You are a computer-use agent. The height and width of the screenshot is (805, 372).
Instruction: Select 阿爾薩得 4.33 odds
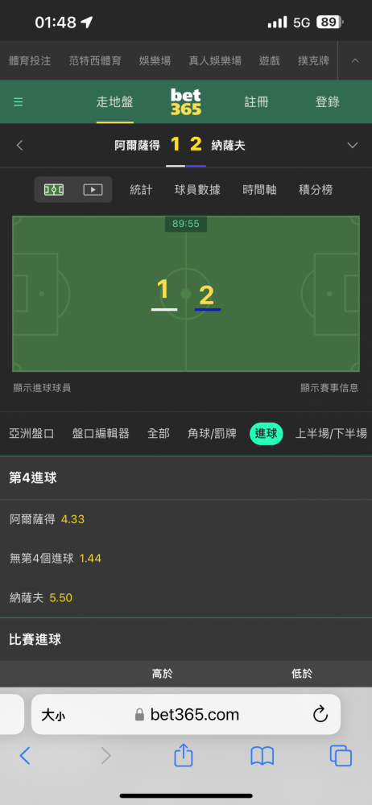(48, 519)
